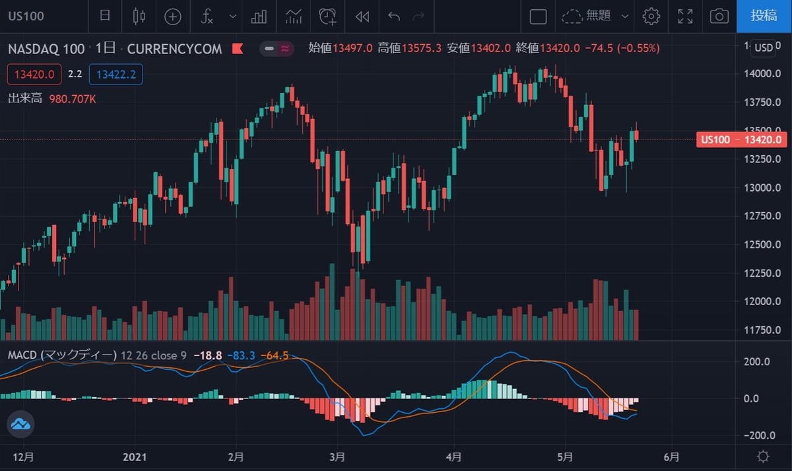
Task: Enter fullscreen mode
Action: tap(686, 17)
